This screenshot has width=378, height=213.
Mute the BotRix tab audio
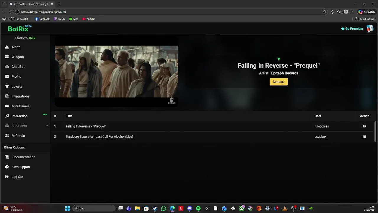coord(16,4)
